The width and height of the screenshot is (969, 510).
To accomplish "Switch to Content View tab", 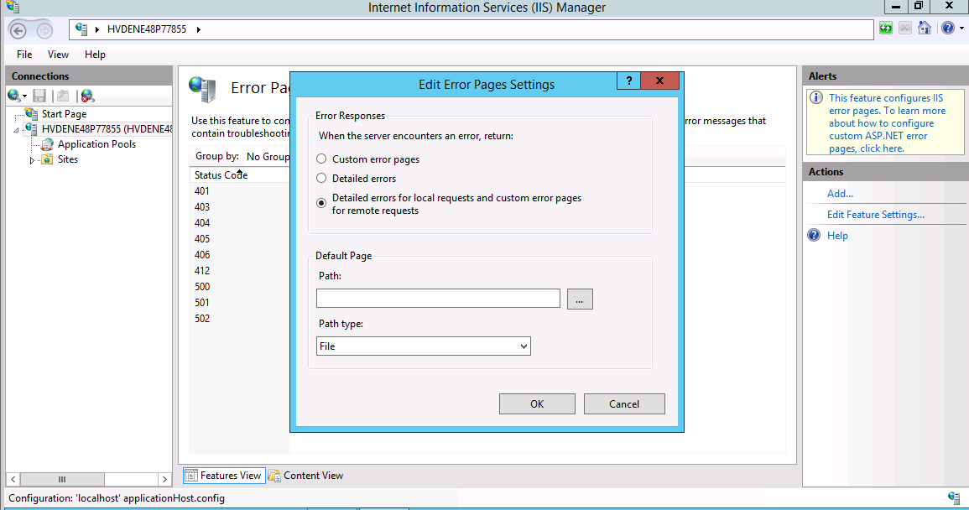I will (306, 476).
